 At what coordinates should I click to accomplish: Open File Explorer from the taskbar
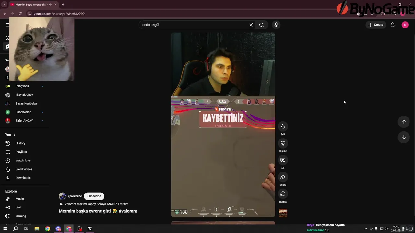pyautogui.click(x=37, y=229)
